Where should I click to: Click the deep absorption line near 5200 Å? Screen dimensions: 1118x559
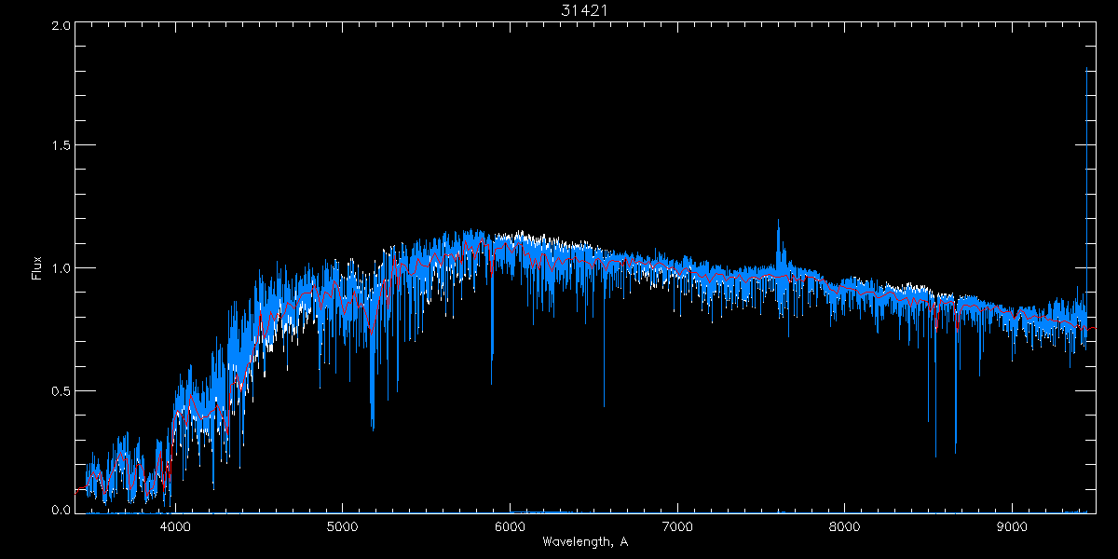coord(373,428)
